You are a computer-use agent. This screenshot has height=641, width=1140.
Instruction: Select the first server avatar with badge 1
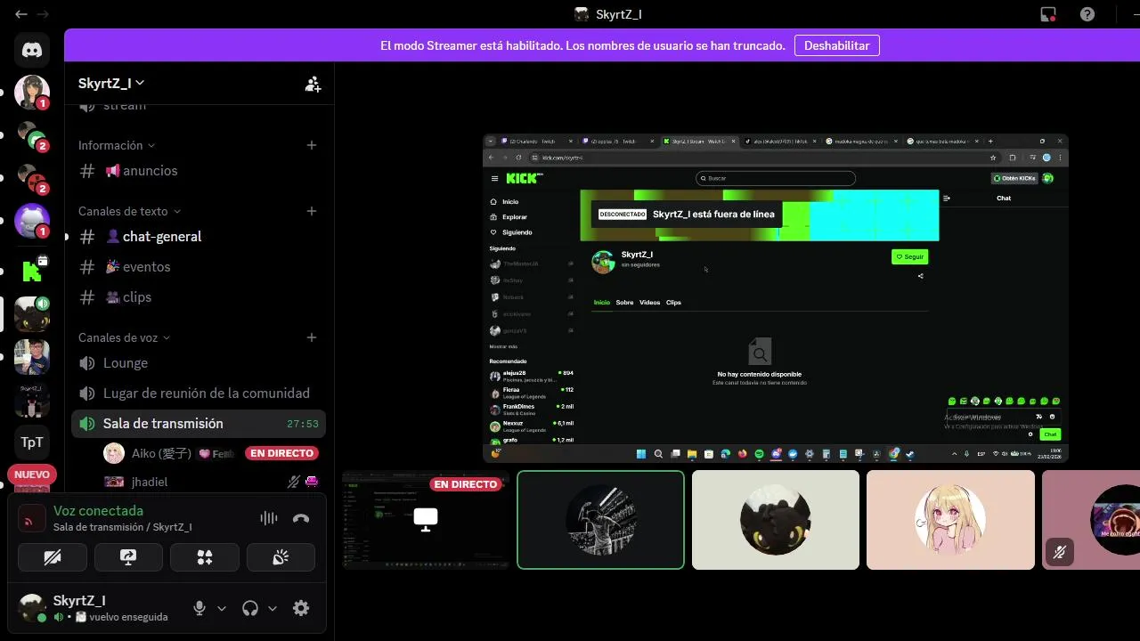click(32, 93)
